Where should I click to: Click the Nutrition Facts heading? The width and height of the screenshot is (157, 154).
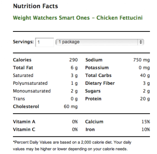35,6
